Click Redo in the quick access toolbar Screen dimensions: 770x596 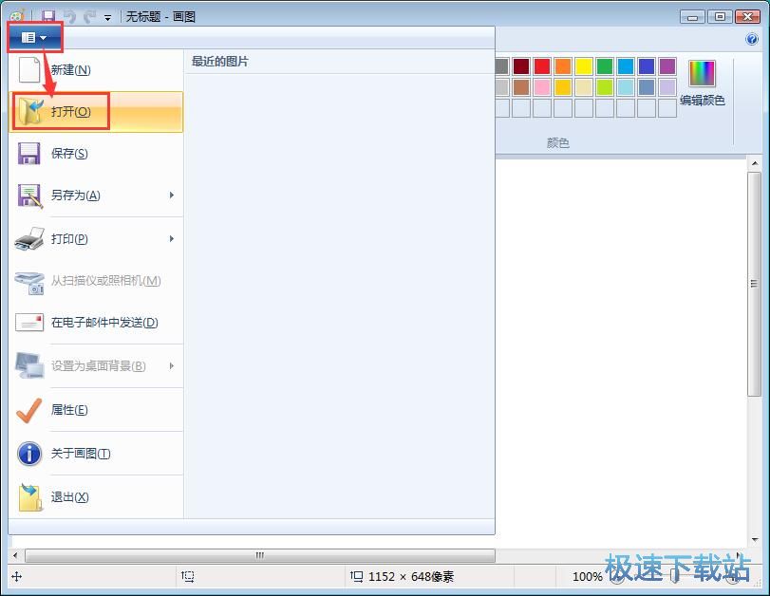90,17
